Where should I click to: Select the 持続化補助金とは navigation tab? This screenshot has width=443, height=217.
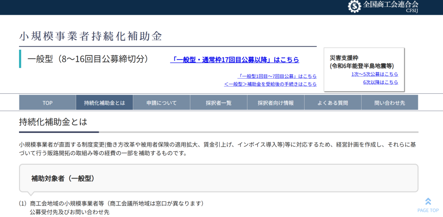[x=104, y=103]
